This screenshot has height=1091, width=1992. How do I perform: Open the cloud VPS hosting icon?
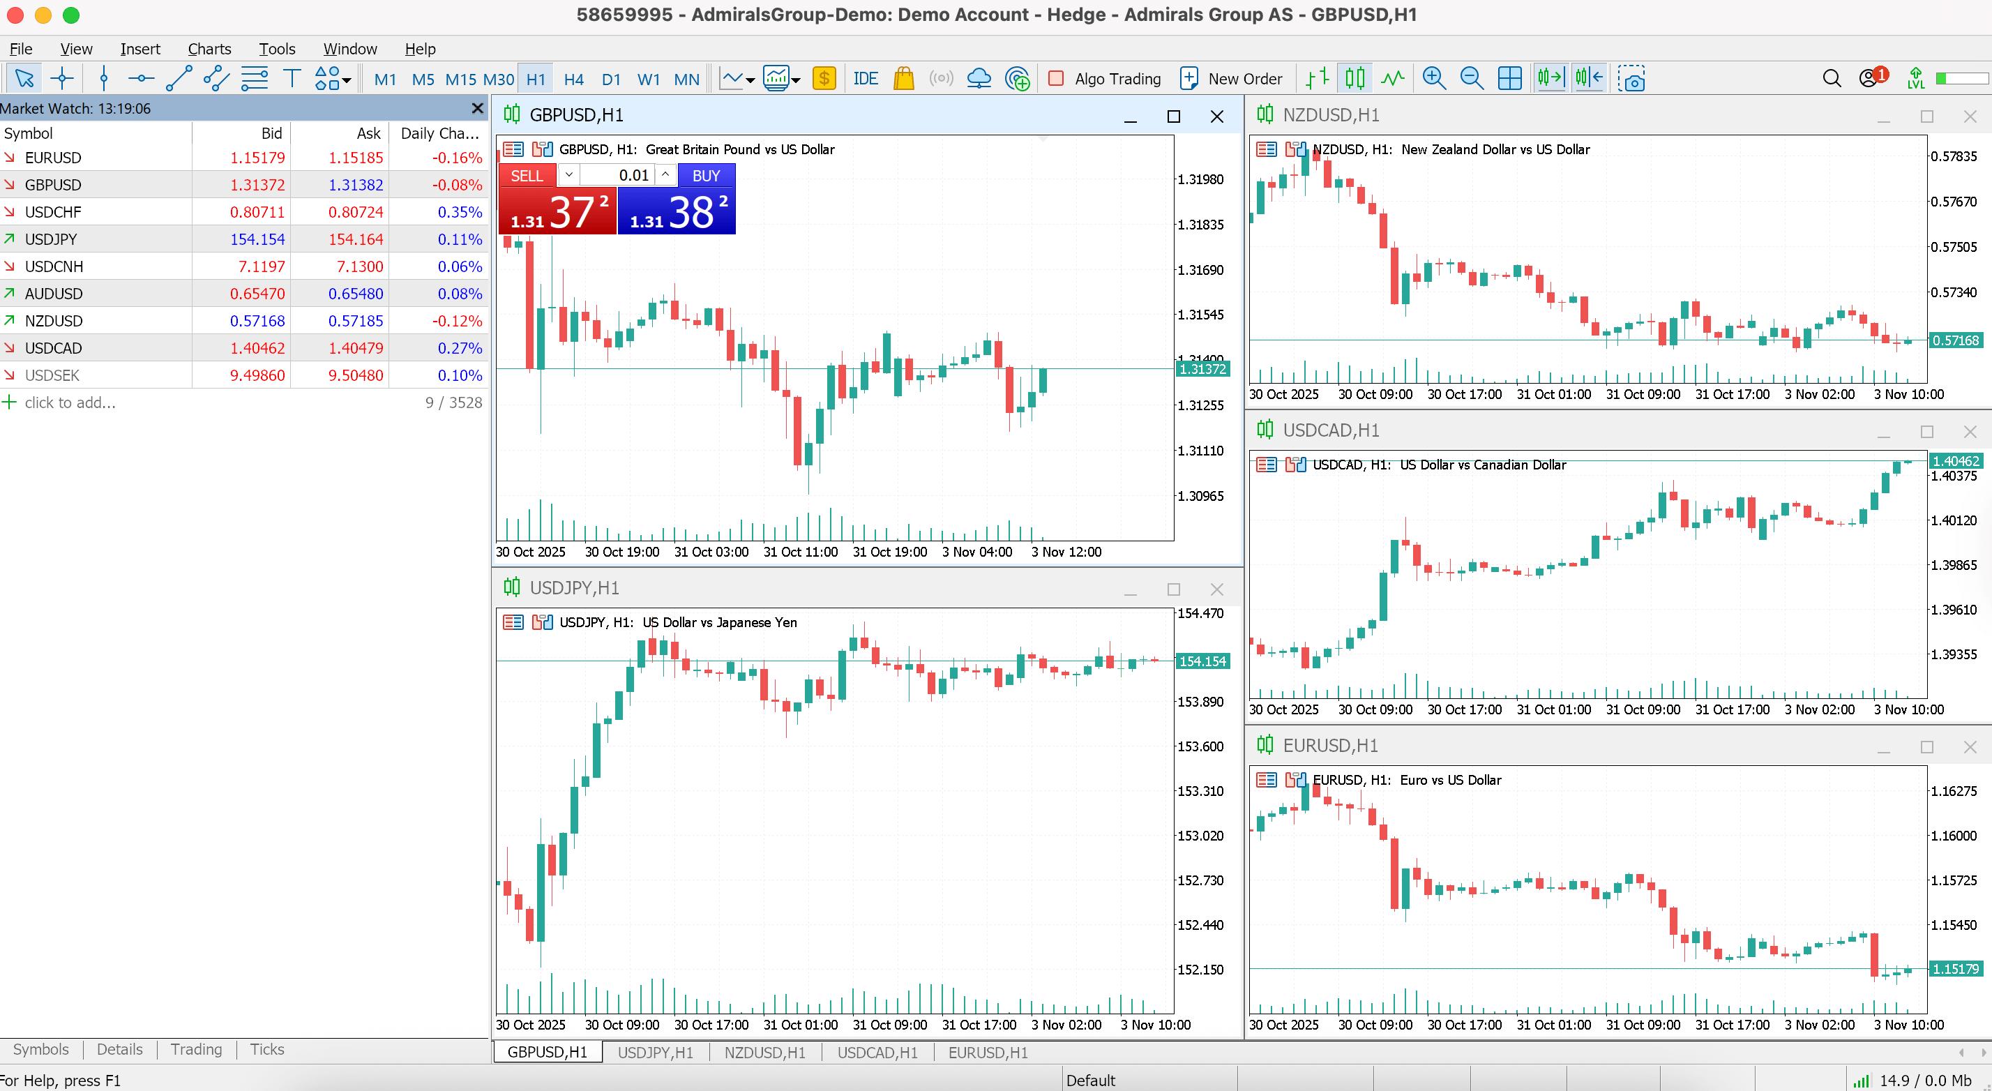click(979, 78)
